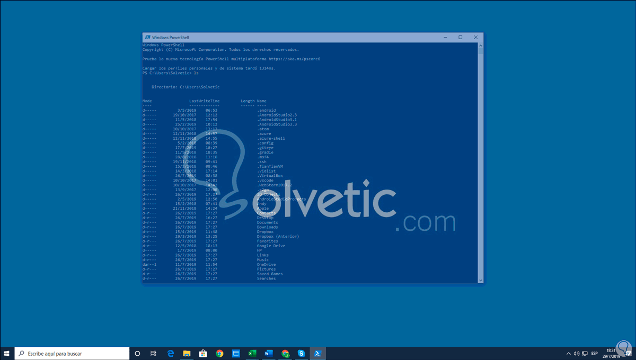
Task: Click the Favorites entry
Action: tap(267, 241)
